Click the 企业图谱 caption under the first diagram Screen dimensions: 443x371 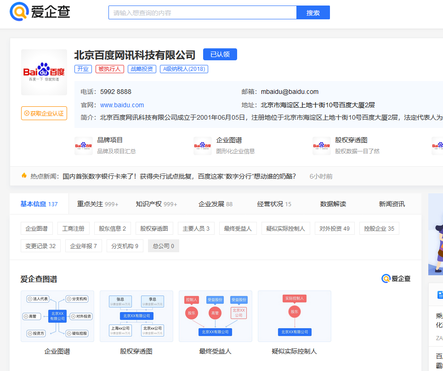click(57, 351)
